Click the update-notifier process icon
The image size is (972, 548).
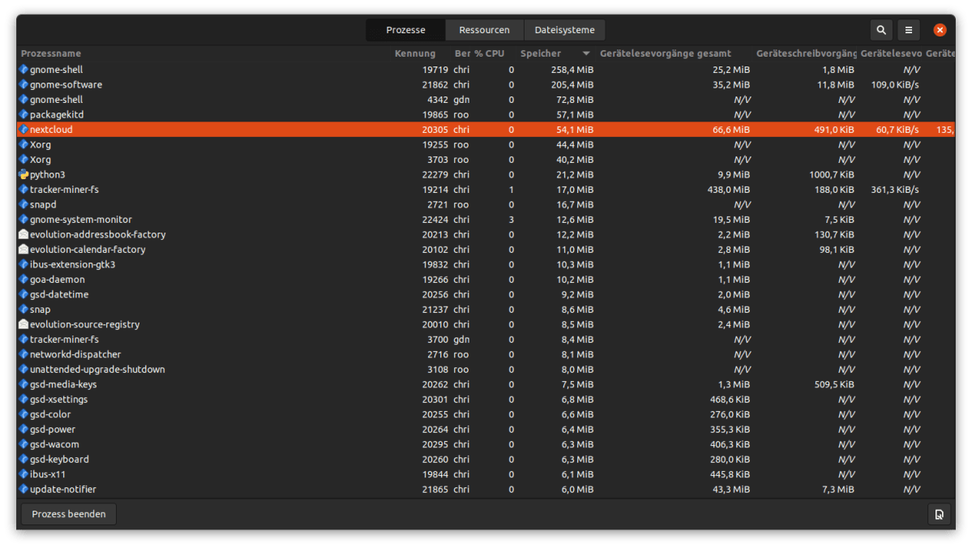coord(24,489)
